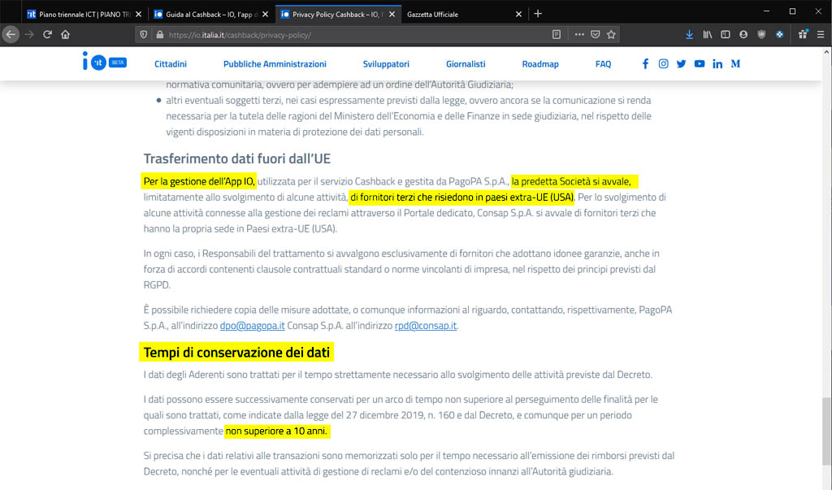The width and height of the screenshot is (832, 490).
Task: Open the IO Medium blog
Action: pyautogui.click(x=735, y=63)
